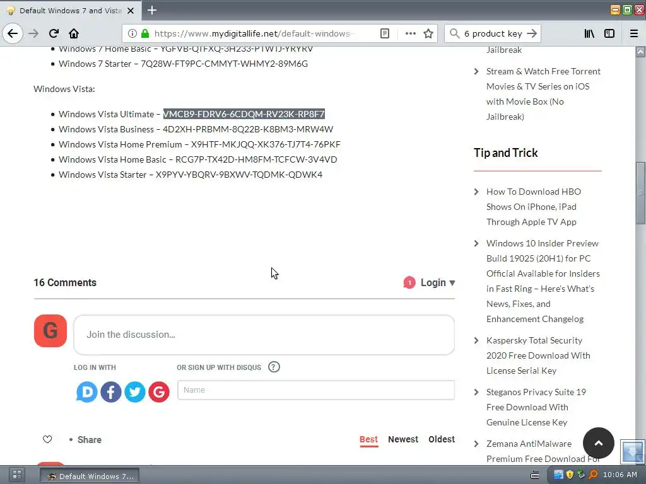Image resolution: width=646 pixels, height=484 pixels.
Task: Log in with Twitter icon
Action: click(135, 392)
